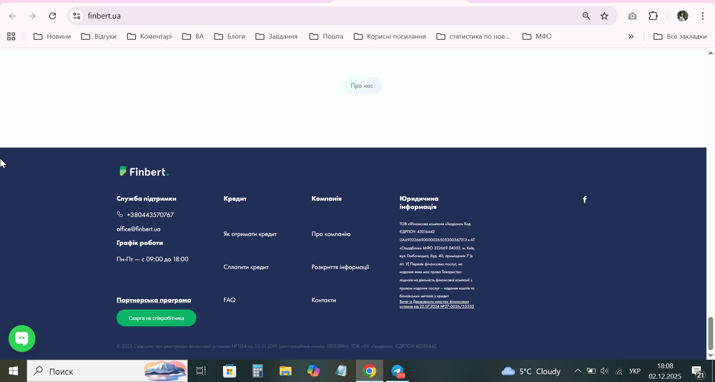715x382 pixels.
Task: Open Telegram from the taskbar
Action: 398,371
